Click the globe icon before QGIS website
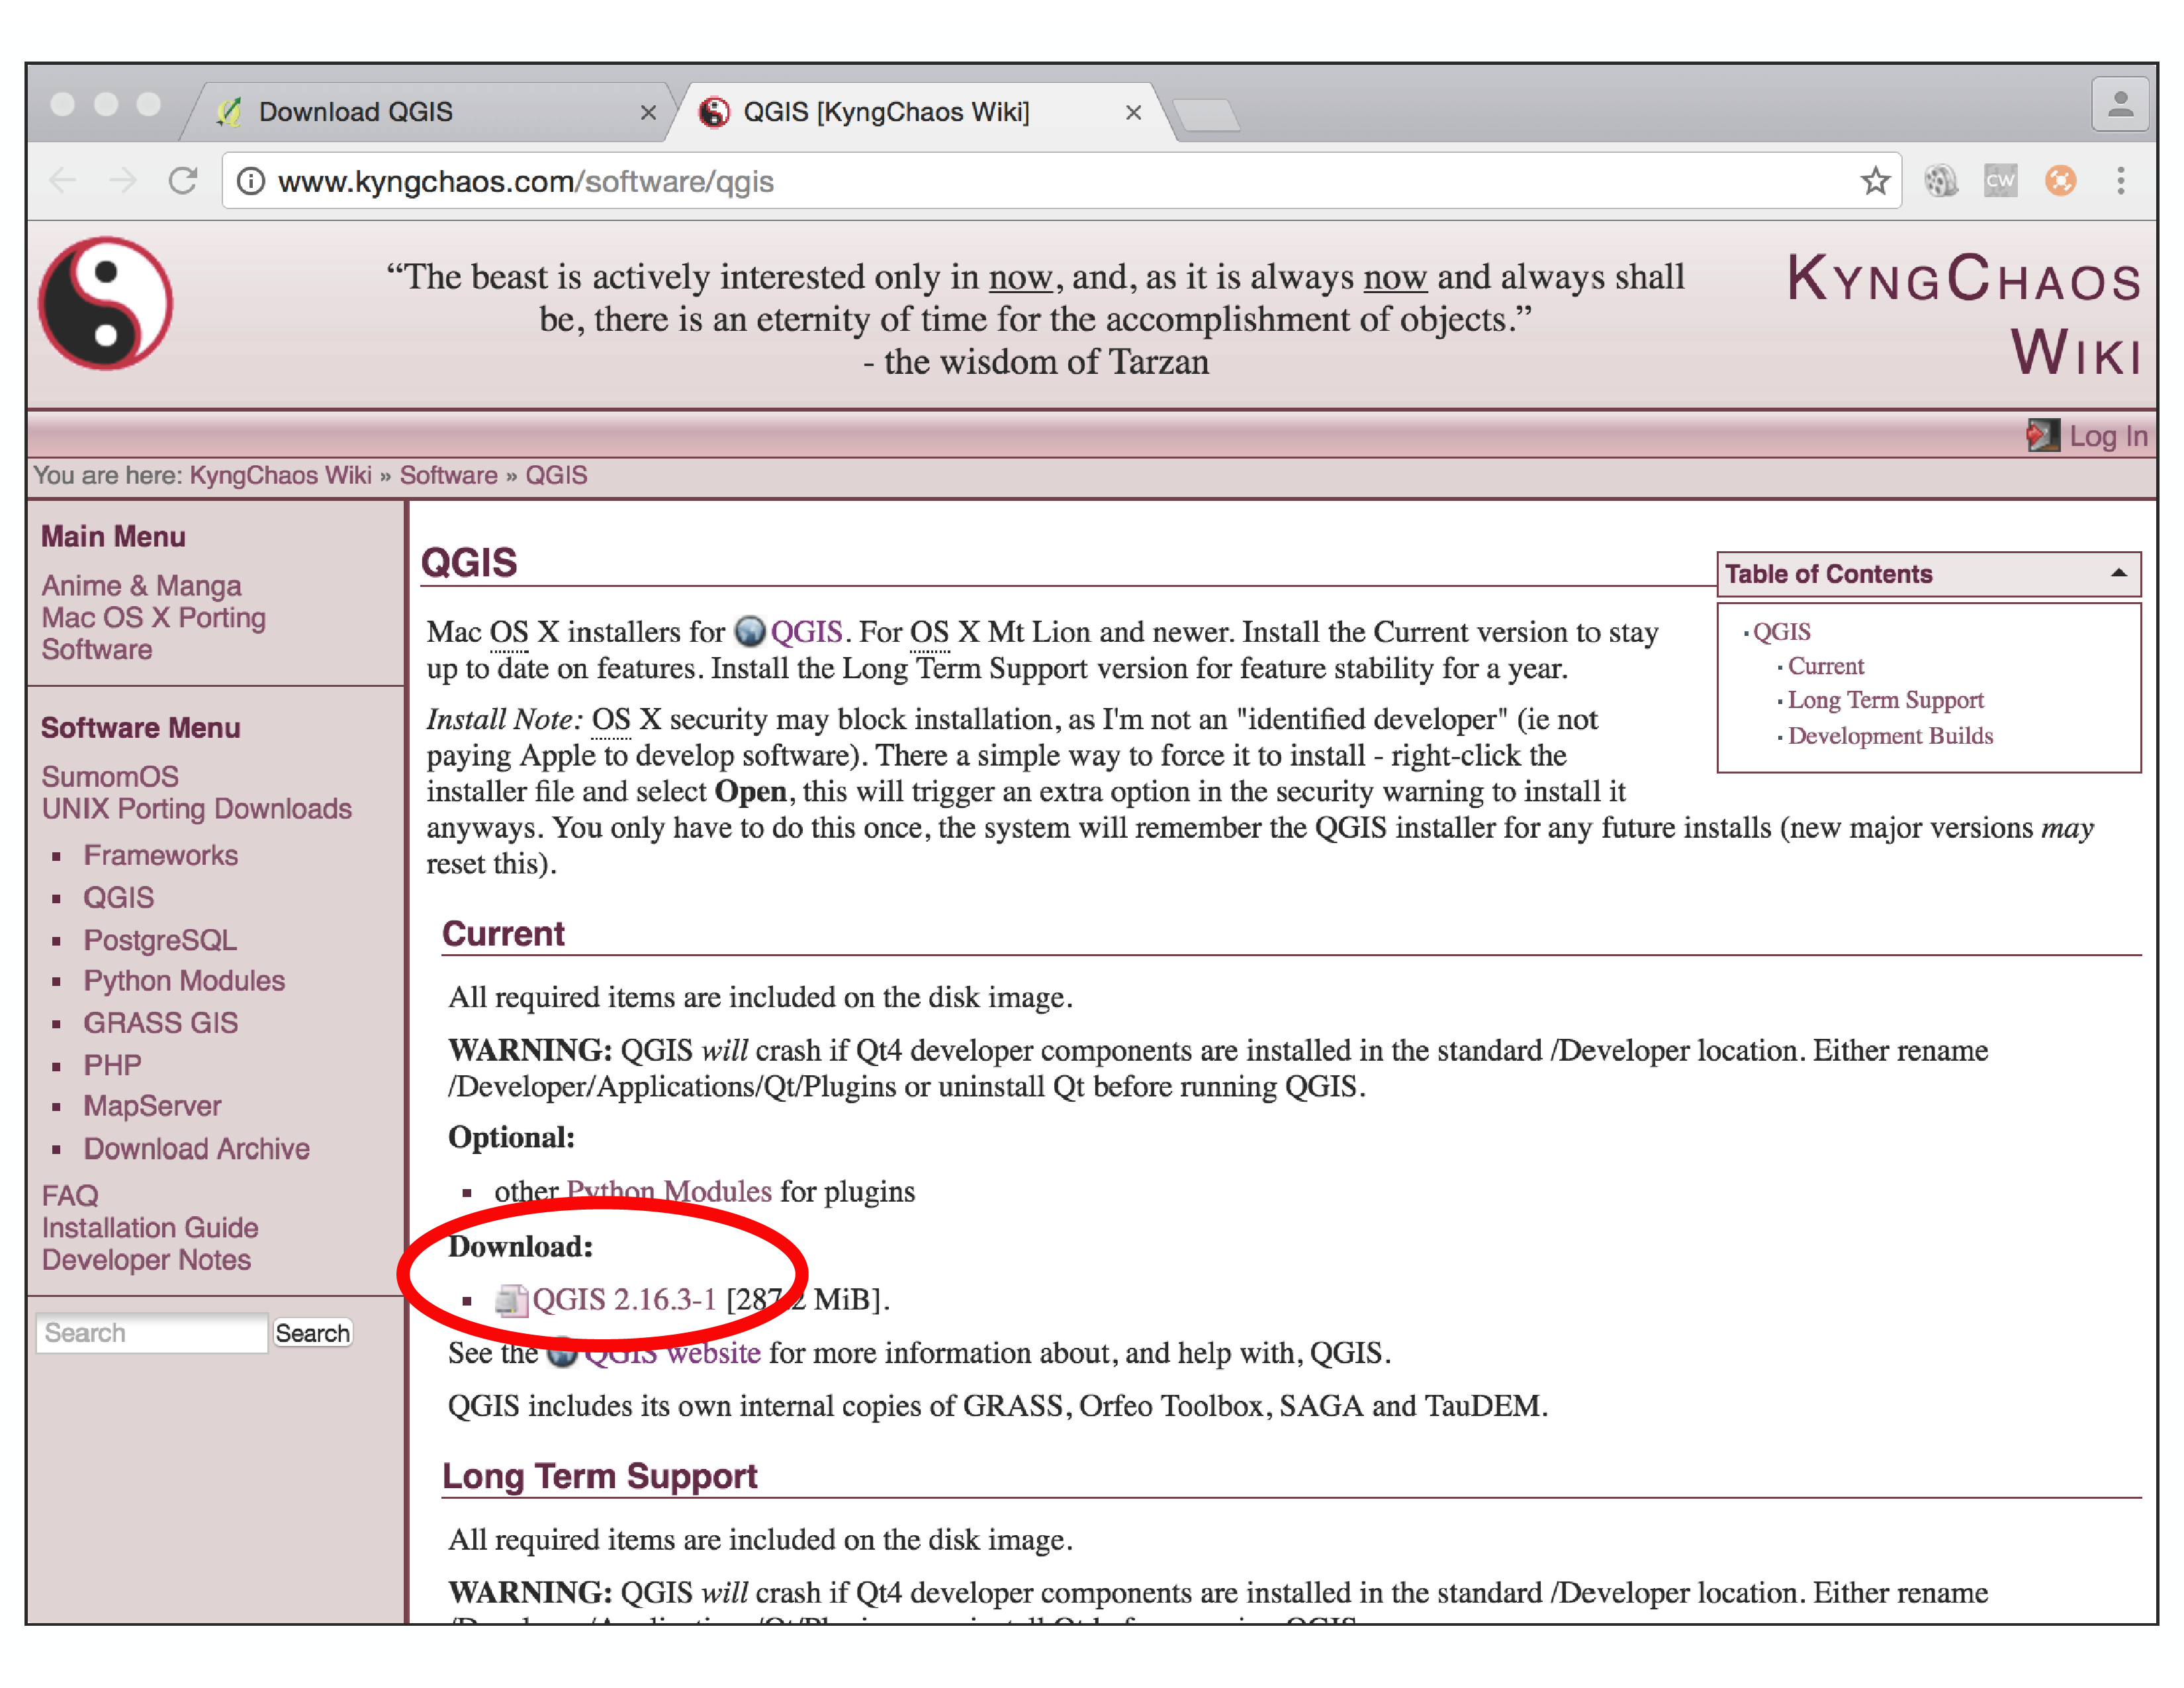Image resolution: width=2184 pixels, height=1688 pixels. [x=563, y=1353]
